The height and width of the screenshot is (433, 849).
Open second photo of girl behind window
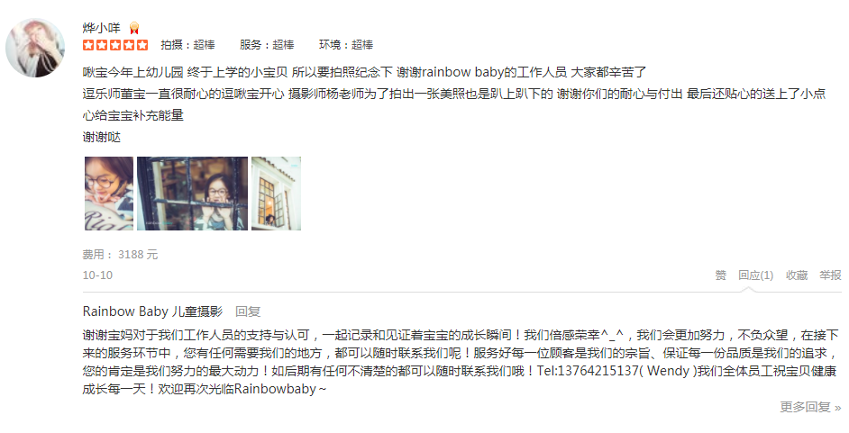(192, 194)
